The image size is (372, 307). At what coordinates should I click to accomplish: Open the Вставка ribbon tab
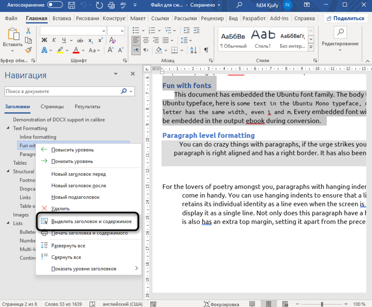click(x=62, y=18)
